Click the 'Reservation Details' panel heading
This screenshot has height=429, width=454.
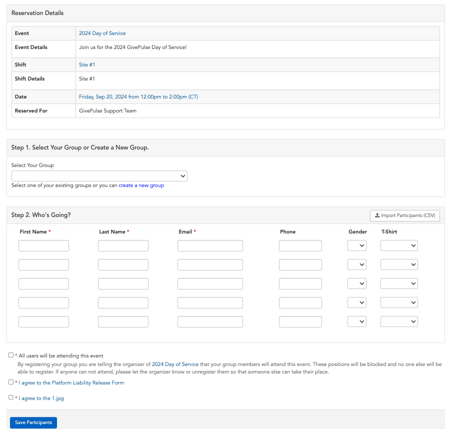point(37,13)
